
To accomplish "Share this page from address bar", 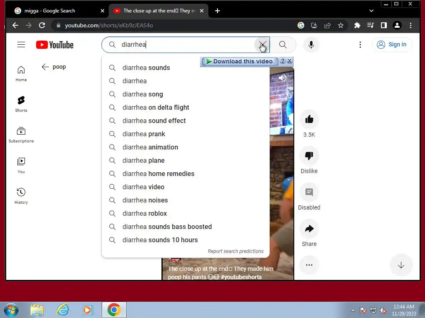I will [x=327, y=25].
